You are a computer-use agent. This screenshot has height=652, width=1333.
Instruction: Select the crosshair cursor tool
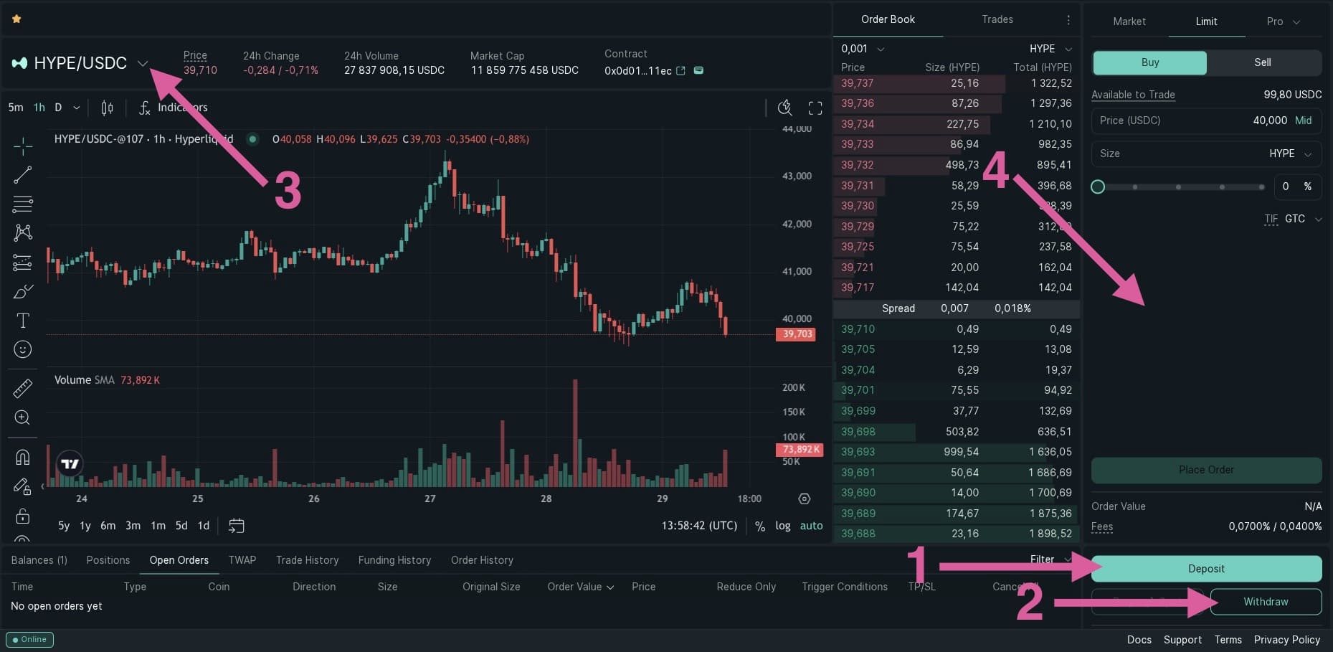click(x=23, y=146)
